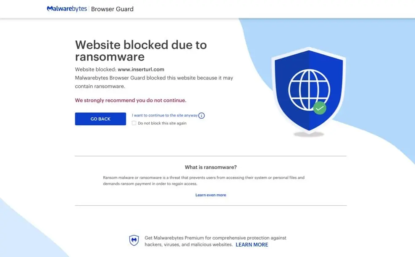The height and width of the screenshot is (257, 415).
Task: Click the green checkmark badge on shield
Action: [x=320, y=108]
